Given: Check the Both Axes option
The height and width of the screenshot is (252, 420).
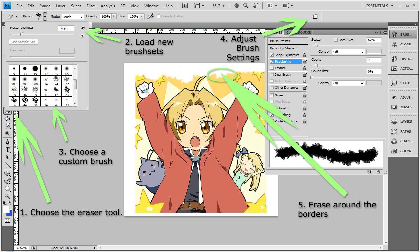Looking at the screenshot, I should [x=336, y=40].
